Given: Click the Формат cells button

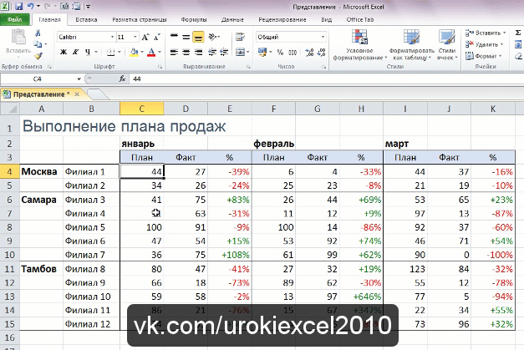Looking at the screenshot, I should click(x=484, y=56).
